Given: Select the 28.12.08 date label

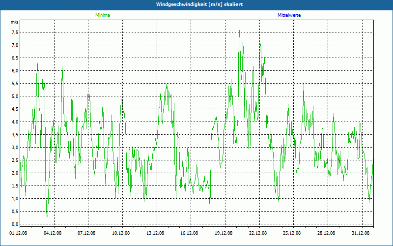Looking at the screenshot, I should pos(326,234).
